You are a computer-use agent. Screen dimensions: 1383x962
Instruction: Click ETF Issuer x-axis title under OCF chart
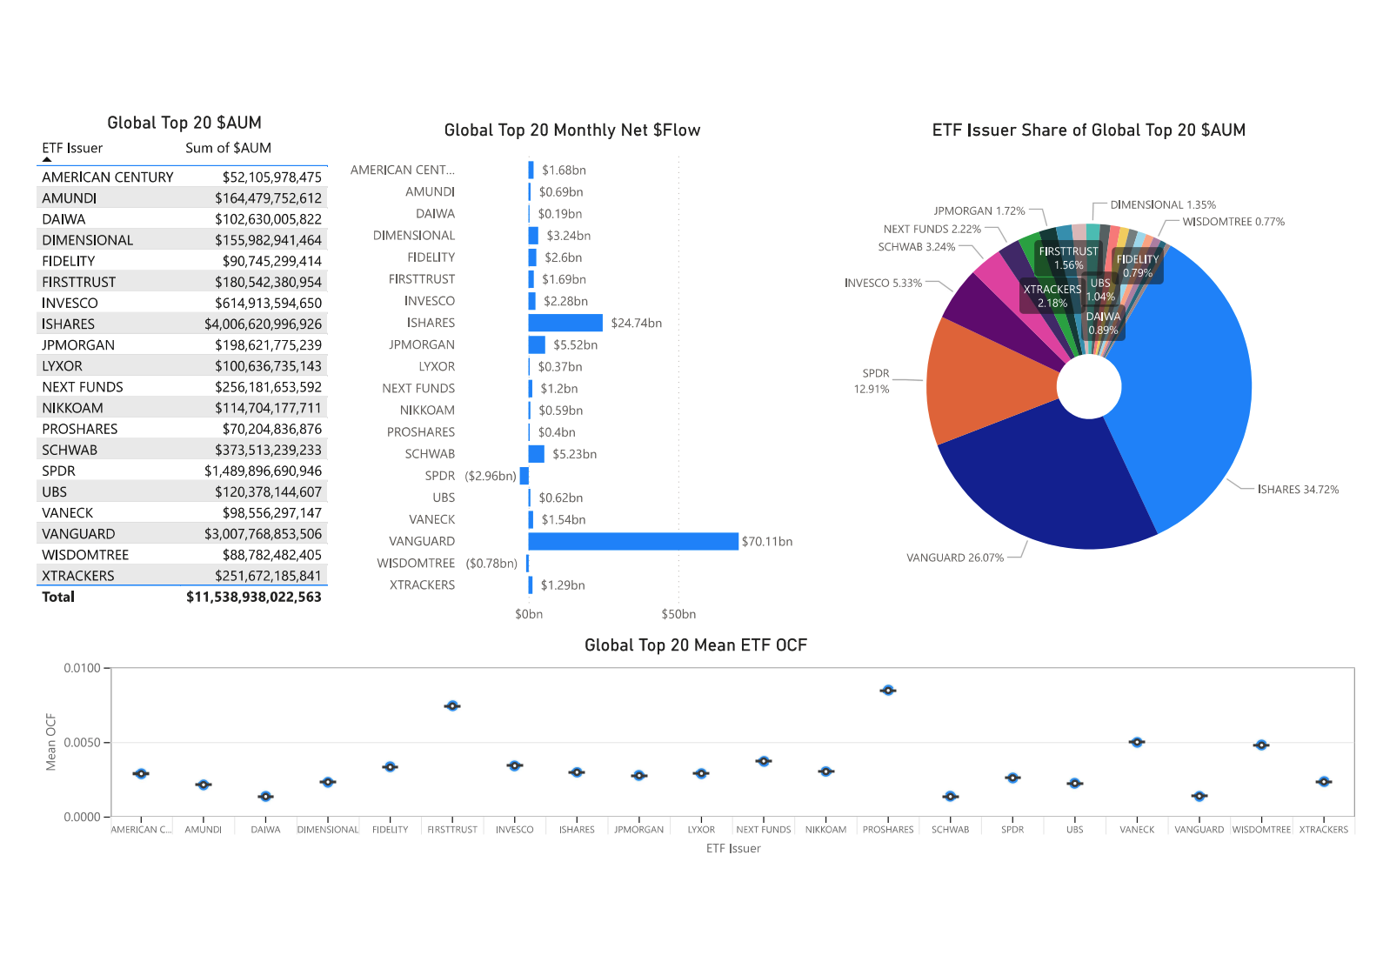click(x=733, y=849)
